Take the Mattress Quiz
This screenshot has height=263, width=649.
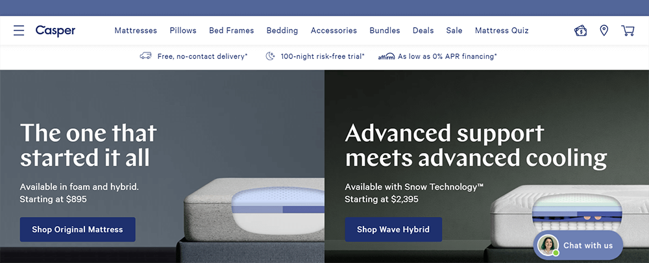tap(502, 30)
